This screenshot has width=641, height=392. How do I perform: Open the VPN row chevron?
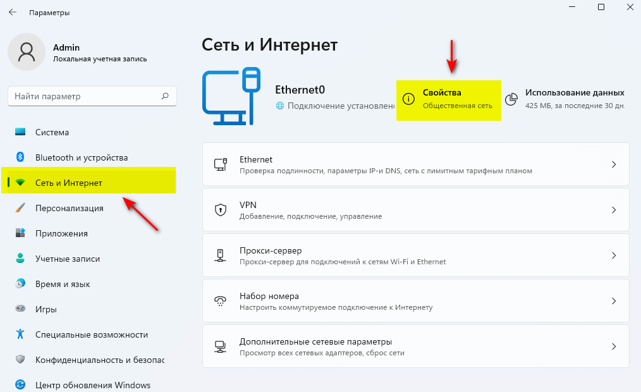(613, 210)
